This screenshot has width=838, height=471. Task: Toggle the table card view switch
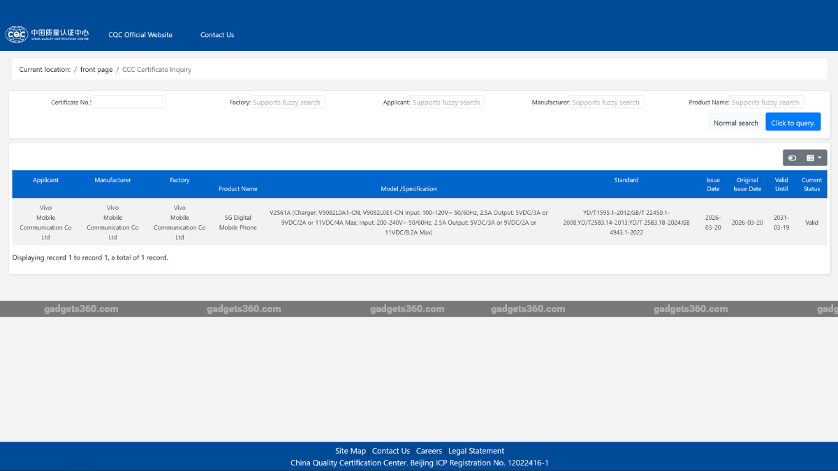tap(792, 158)
